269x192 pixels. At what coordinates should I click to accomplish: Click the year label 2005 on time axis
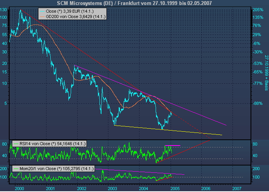pos(175,189)
